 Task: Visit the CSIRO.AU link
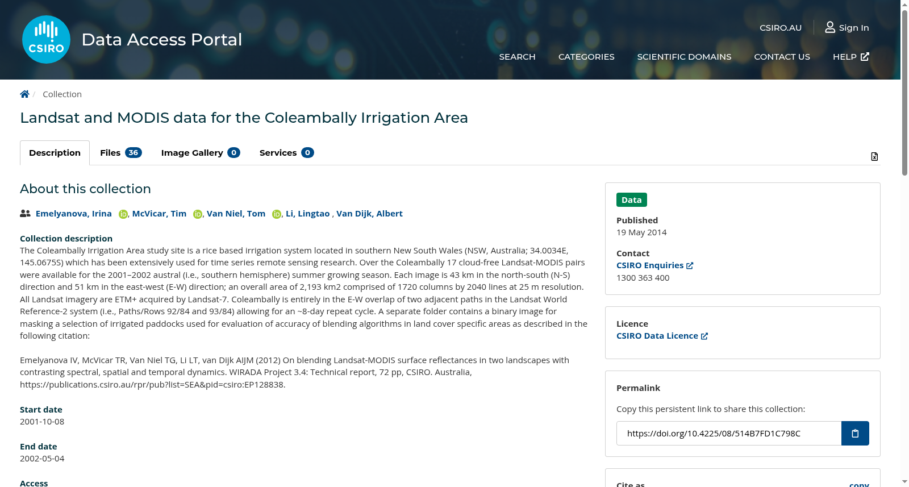pos(781,28)
